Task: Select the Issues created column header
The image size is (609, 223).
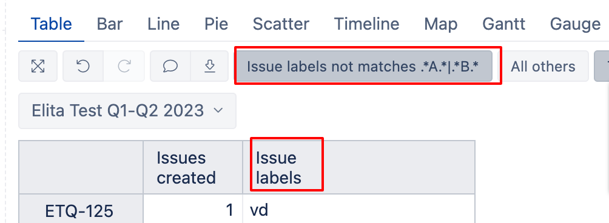Action: 186,167
